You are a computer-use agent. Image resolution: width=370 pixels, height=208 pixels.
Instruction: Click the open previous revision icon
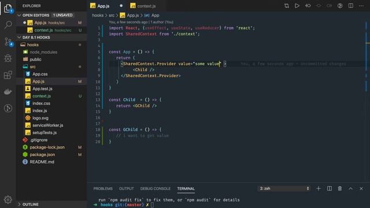tap(308, 6)
